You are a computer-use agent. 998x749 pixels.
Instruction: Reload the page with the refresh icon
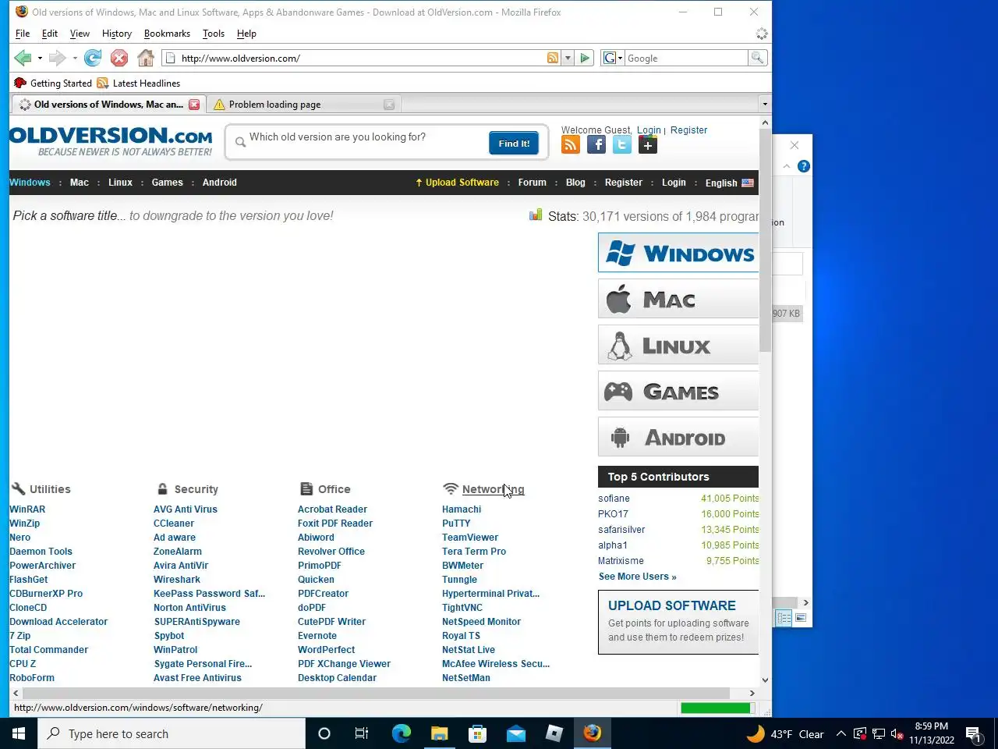pyautogui.click(x=93, y=58)
